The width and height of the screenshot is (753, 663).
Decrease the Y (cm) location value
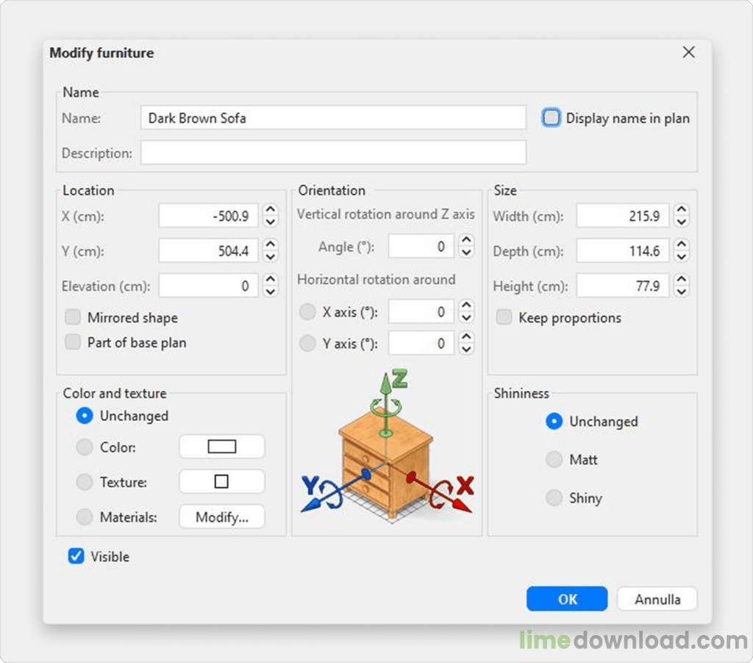coord(271,256)
